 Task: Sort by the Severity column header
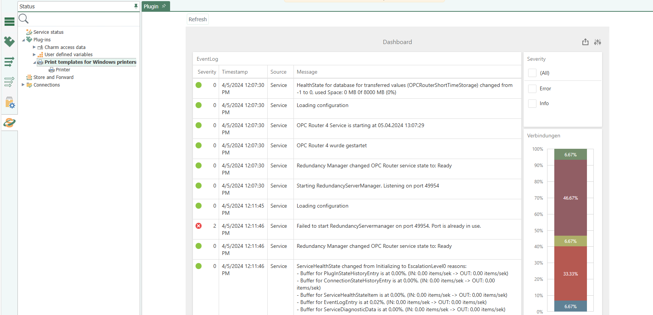click(207, 72)
